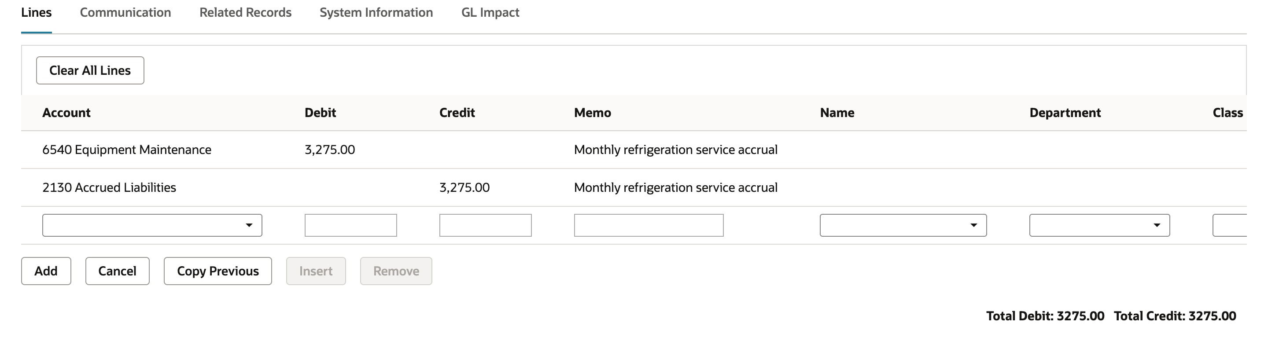This screenshot has width=1268, height=352.
Task: Click the Total Debit: 3275.00 text
Action: pyautogui.click(x=1046, y=315)
